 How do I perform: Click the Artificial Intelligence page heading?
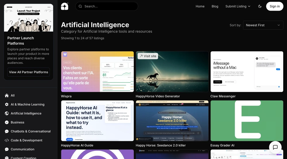click(95, 25)
